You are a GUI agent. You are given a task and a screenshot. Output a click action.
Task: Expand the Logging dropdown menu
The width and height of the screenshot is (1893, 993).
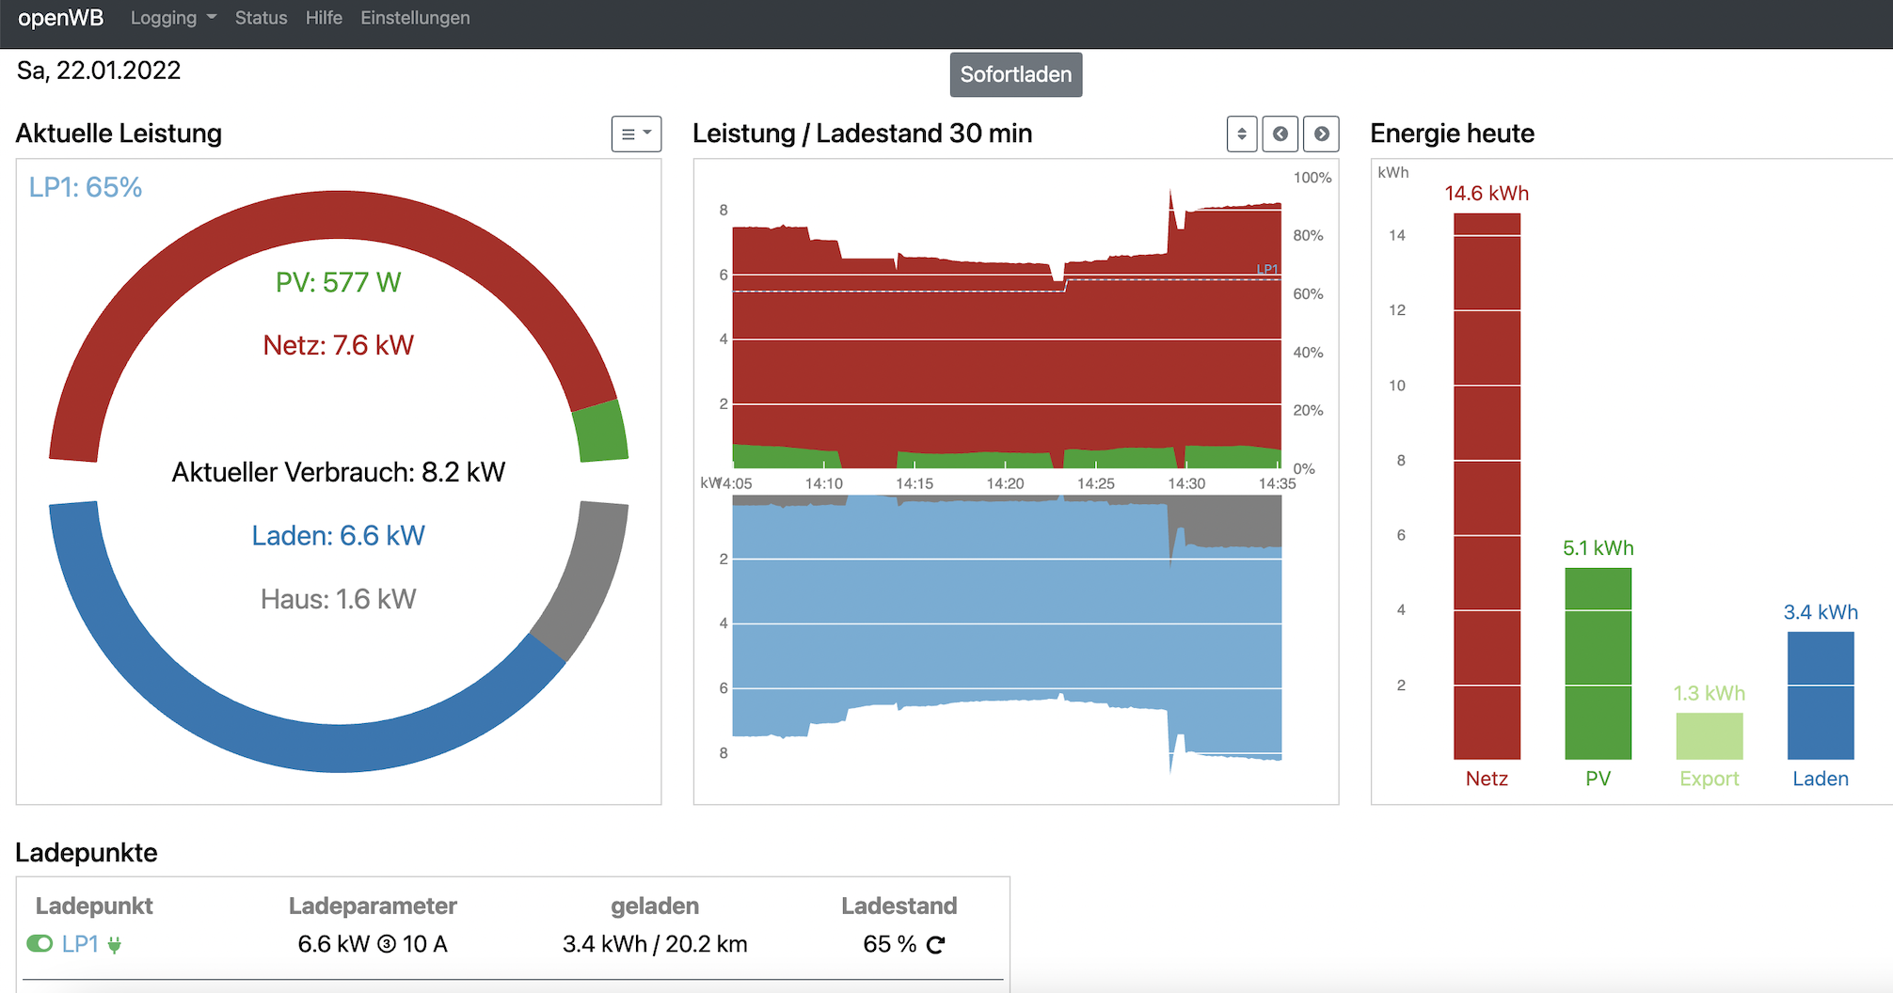(173, 18)
